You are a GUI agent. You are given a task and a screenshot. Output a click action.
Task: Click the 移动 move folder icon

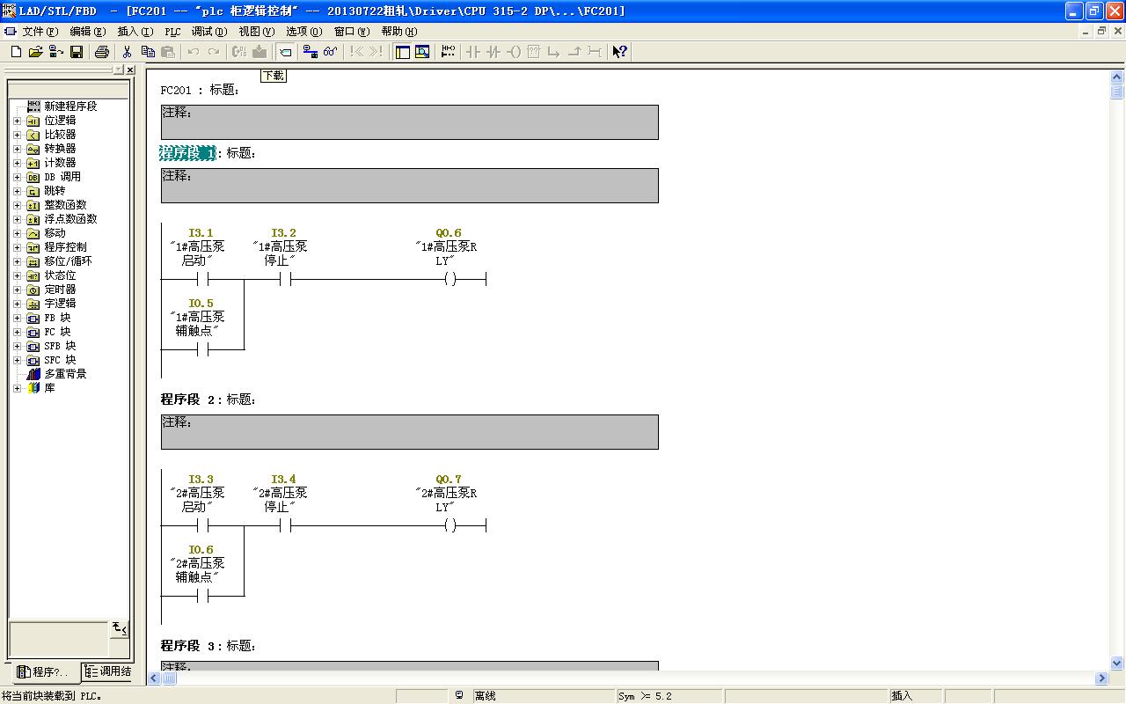(33, 233)
